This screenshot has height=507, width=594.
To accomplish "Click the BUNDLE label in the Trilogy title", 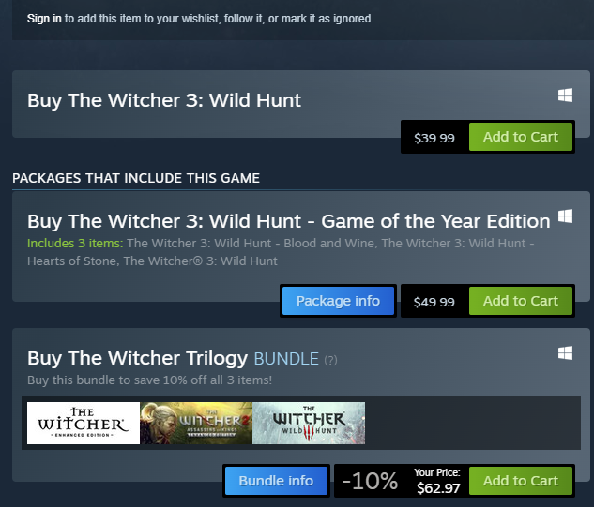I will click(x=286, y=359).
